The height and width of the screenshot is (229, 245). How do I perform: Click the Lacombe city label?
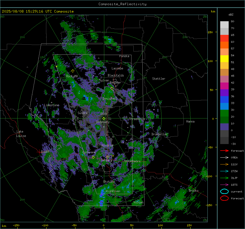coord(117,68)
